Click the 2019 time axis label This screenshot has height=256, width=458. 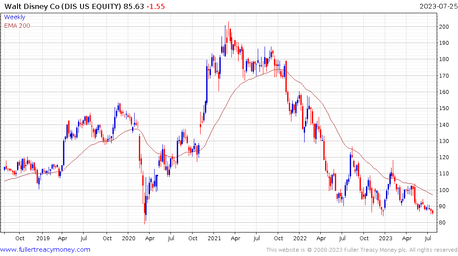(x=43, y=239)
